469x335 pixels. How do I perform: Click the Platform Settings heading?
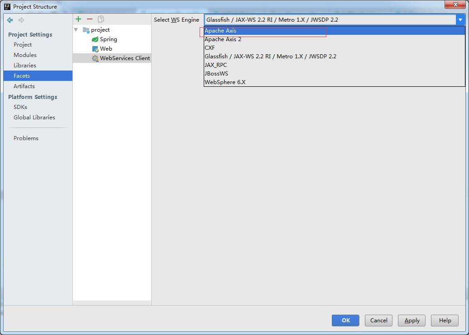33,97
